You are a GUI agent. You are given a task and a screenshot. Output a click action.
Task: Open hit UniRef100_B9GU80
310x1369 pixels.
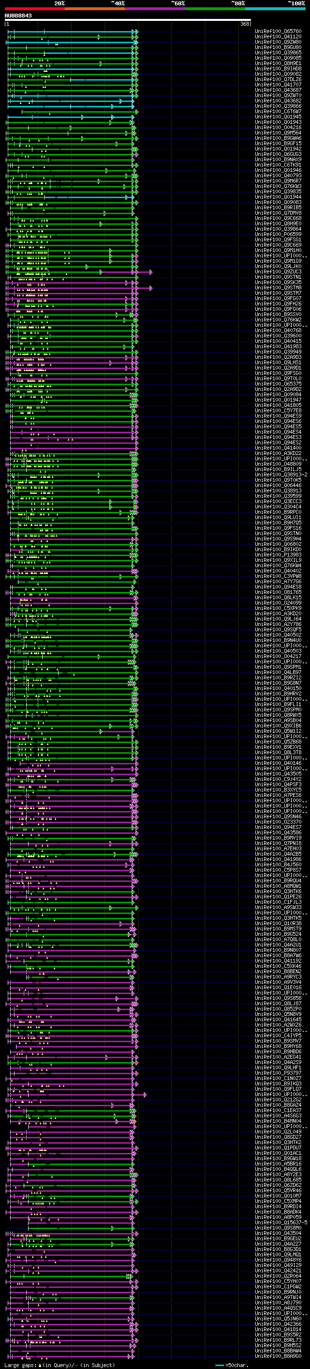pyautogui.click(x=278, y=47)
